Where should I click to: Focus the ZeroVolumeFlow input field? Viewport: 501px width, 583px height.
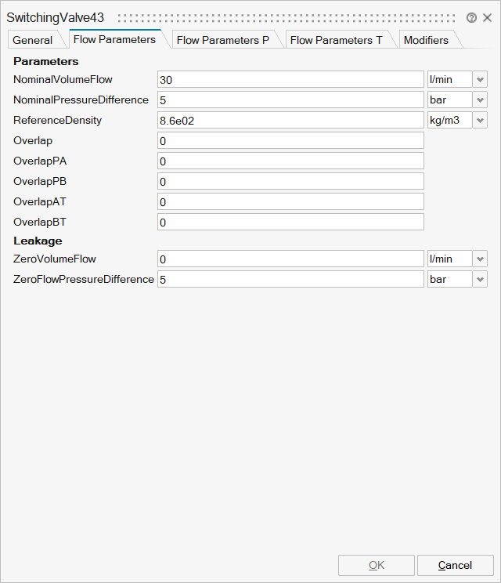[290, 259]
